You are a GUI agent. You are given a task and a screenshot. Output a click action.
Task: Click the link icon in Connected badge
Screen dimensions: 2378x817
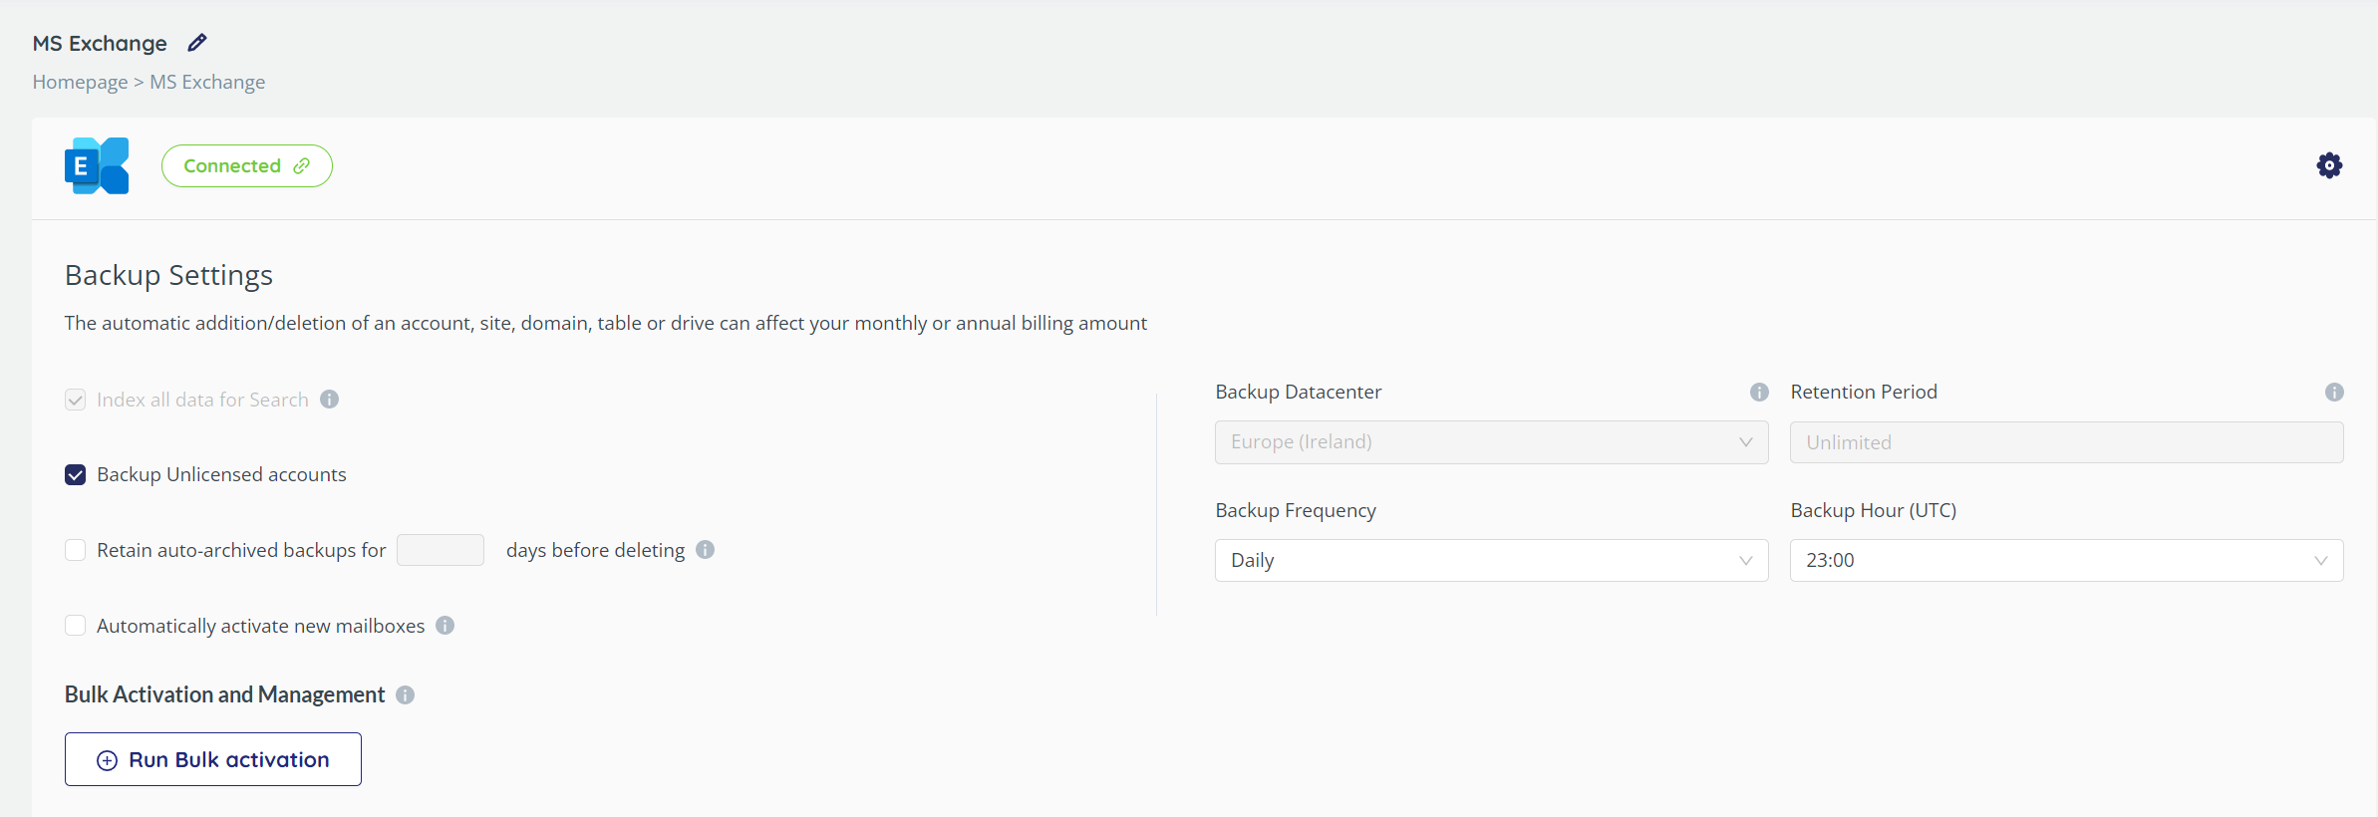click(x=301, y=166)
